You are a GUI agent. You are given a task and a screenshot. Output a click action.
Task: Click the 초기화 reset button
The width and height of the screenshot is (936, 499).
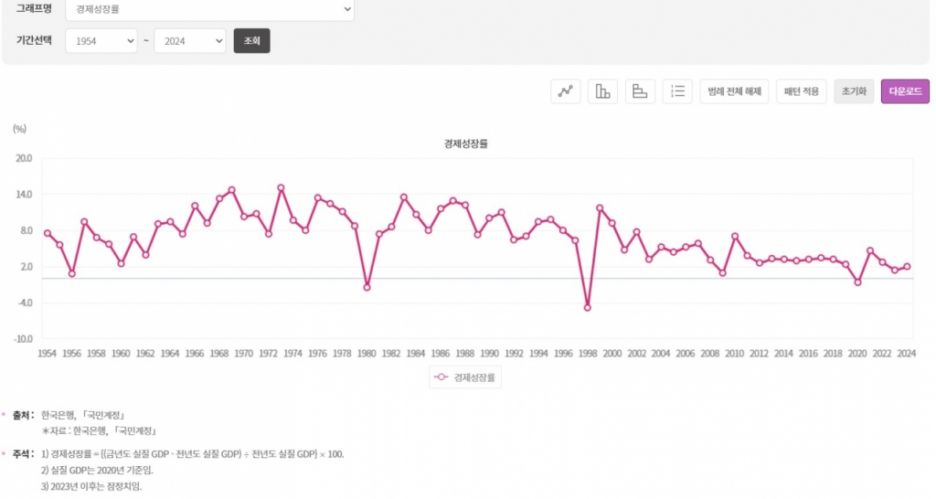(853, 91)
